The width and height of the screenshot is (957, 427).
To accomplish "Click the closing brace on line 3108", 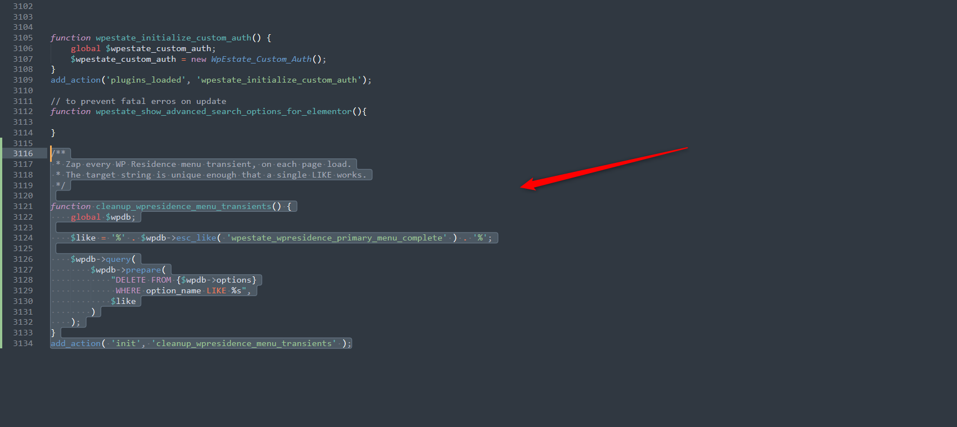I will click(x=53, y=69).
